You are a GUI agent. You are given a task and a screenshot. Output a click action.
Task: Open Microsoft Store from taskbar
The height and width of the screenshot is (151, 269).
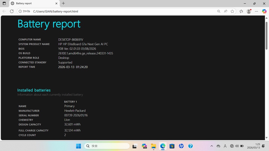point(172,146)
